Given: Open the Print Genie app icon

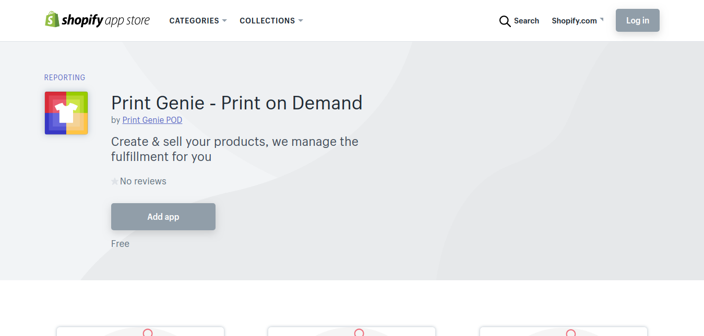Looking at the screenshot, I should pyautogui.click(x=66, y=113).
